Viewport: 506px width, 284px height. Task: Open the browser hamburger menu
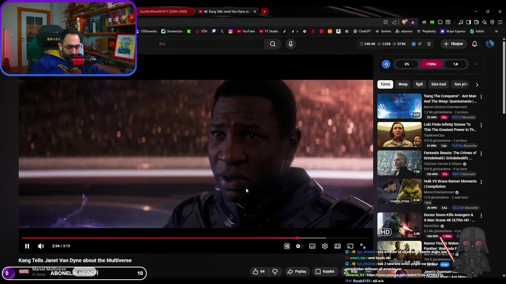[500, 22]
